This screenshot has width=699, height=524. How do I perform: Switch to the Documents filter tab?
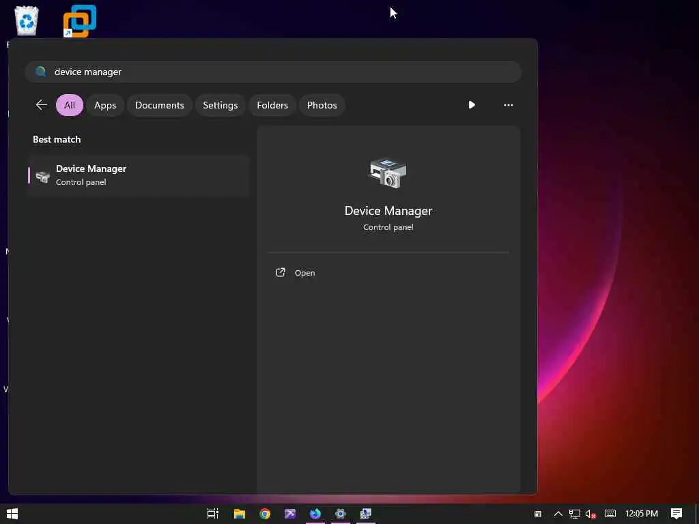tap(160, 105)
